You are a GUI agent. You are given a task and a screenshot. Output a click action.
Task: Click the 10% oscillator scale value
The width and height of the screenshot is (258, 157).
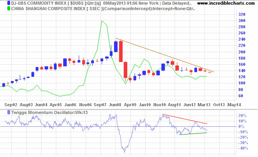coord(242,121)
